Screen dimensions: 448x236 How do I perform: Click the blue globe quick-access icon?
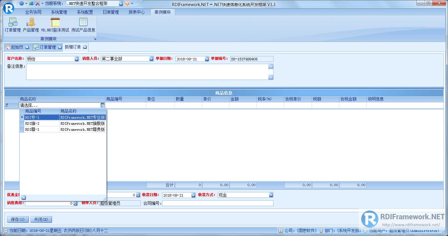pos(22,3)
